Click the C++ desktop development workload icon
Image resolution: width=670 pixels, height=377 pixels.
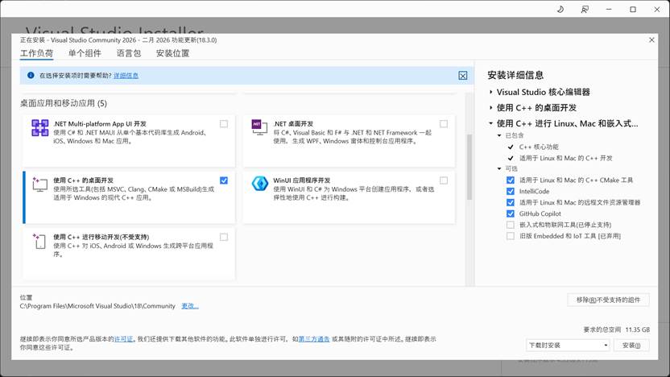39,184
